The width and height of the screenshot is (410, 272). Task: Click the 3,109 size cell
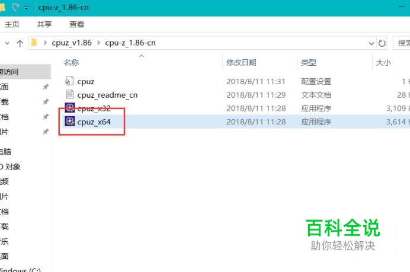(x=398, y=108)
